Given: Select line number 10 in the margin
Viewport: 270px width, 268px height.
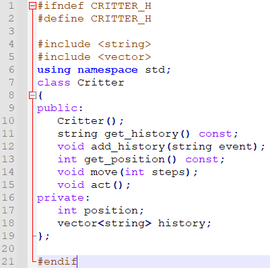Looking at the screenshot, I should pyautogui.click(x=8, y=121).
